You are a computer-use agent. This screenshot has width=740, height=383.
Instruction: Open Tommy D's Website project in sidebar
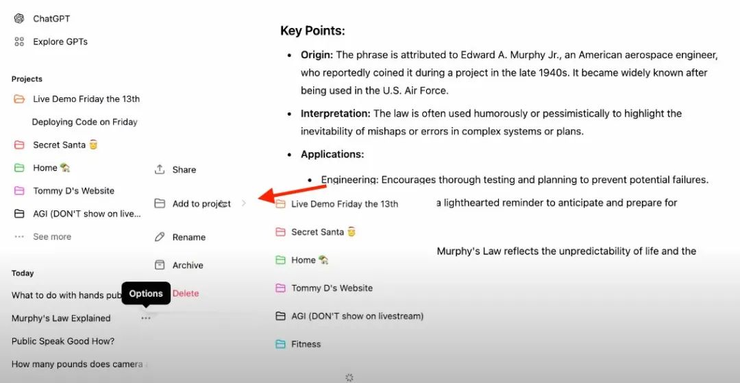(73, 191)
